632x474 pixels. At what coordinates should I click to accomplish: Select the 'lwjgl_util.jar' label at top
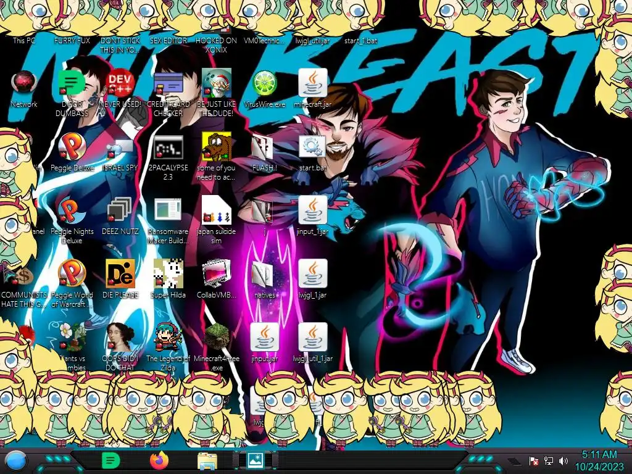312,41
